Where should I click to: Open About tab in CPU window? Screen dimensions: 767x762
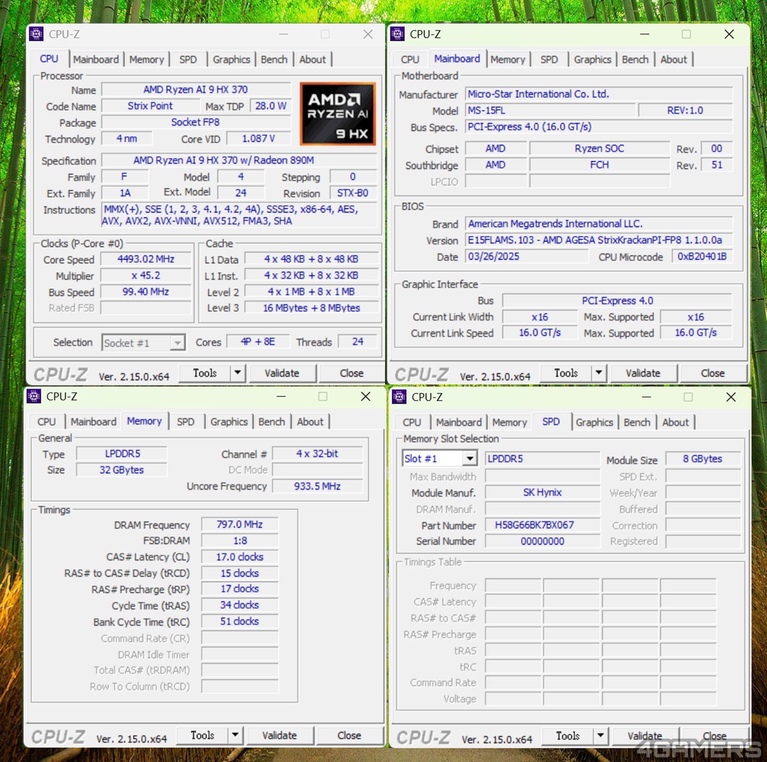(312, 60)
